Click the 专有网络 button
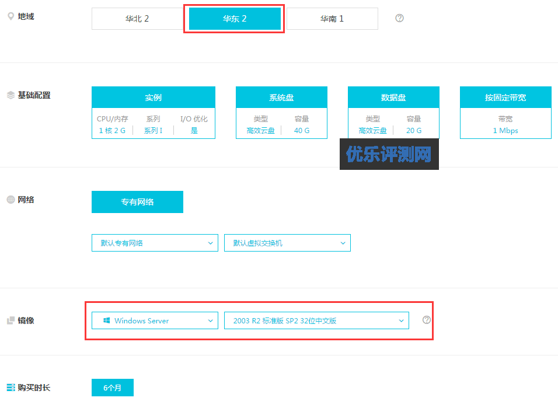Image resolution: width=558 pixels, height=415 pixels. pyautogui.click(x=137, y=202)
